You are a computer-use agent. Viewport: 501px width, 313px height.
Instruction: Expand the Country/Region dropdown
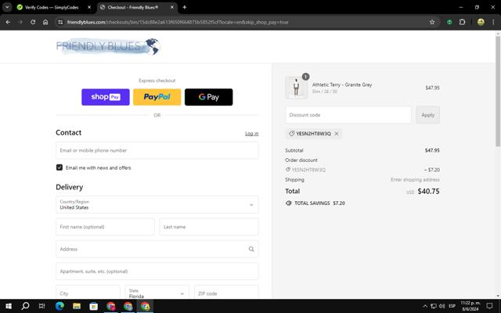tap(157, 205)
